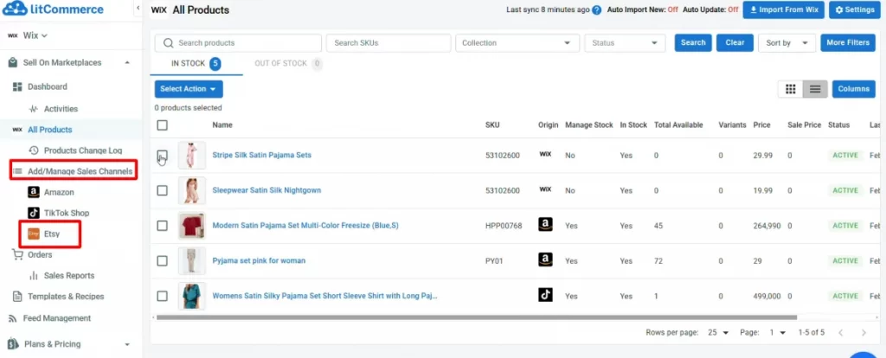Viewport: 886px width, 358px height.
Task: Check the Sleepwear Satin Silk Nightgown row
Action: [x=162, y=190]
